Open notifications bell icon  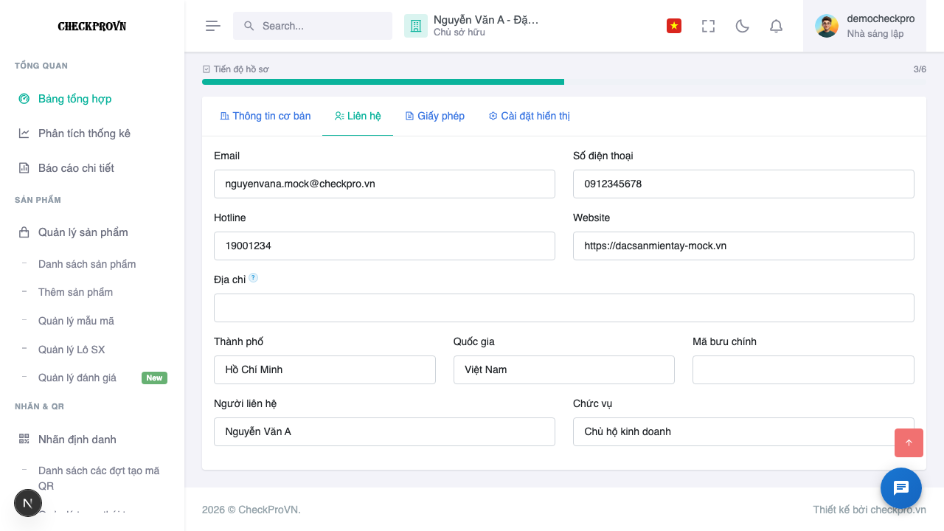pyautogui.click(x=776, y=26)
